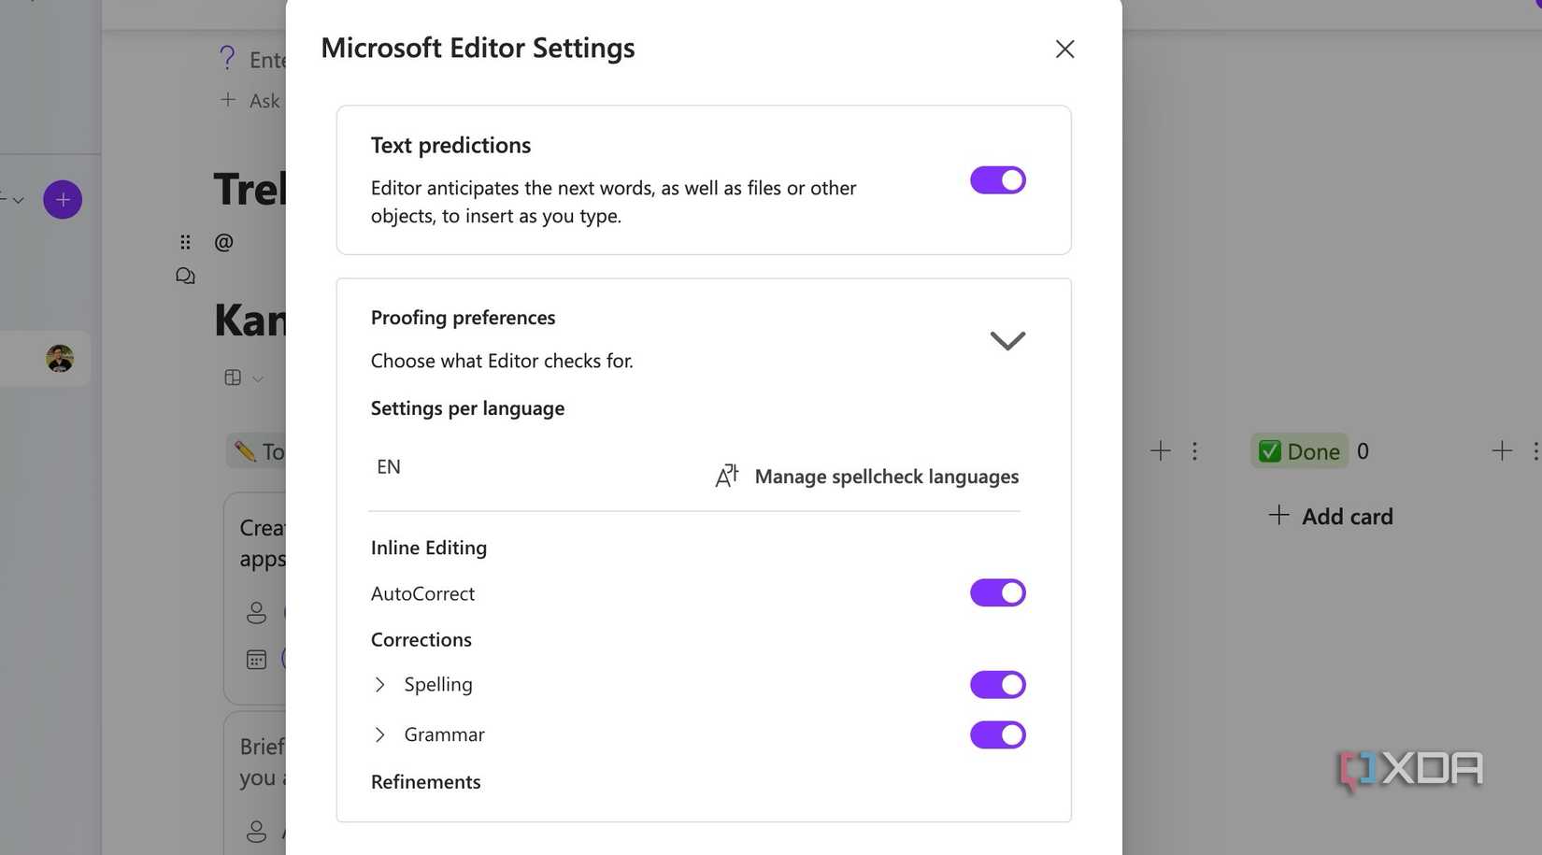Click the drag handle dots icon
The height and width of the screenshot is (855, 1542).
coord(185,241)
